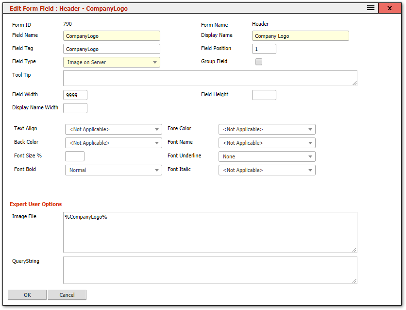
Task: Open the hamburger menu icon
Action: tap(370, 8)
